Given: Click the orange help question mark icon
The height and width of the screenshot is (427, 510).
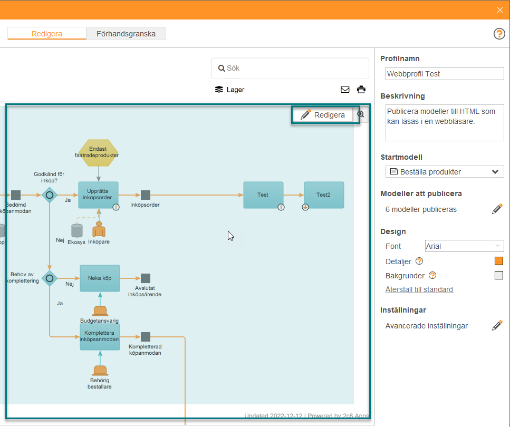Looking at the screenshot, I should [499, 34].
